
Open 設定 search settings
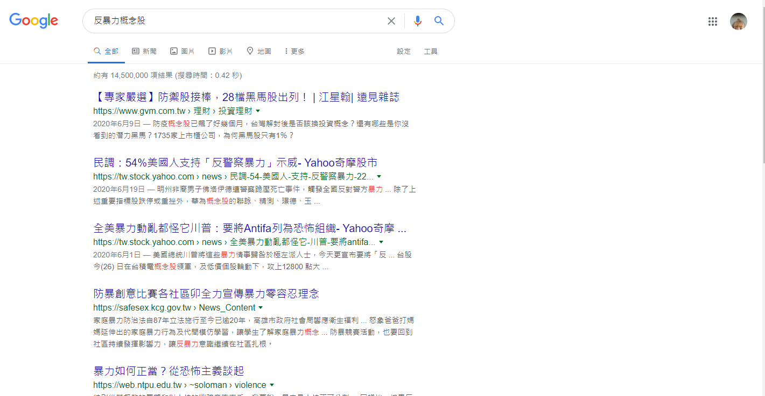click(404, 51)
